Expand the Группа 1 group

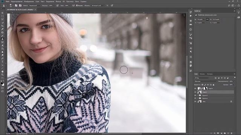tap(198, 98)
